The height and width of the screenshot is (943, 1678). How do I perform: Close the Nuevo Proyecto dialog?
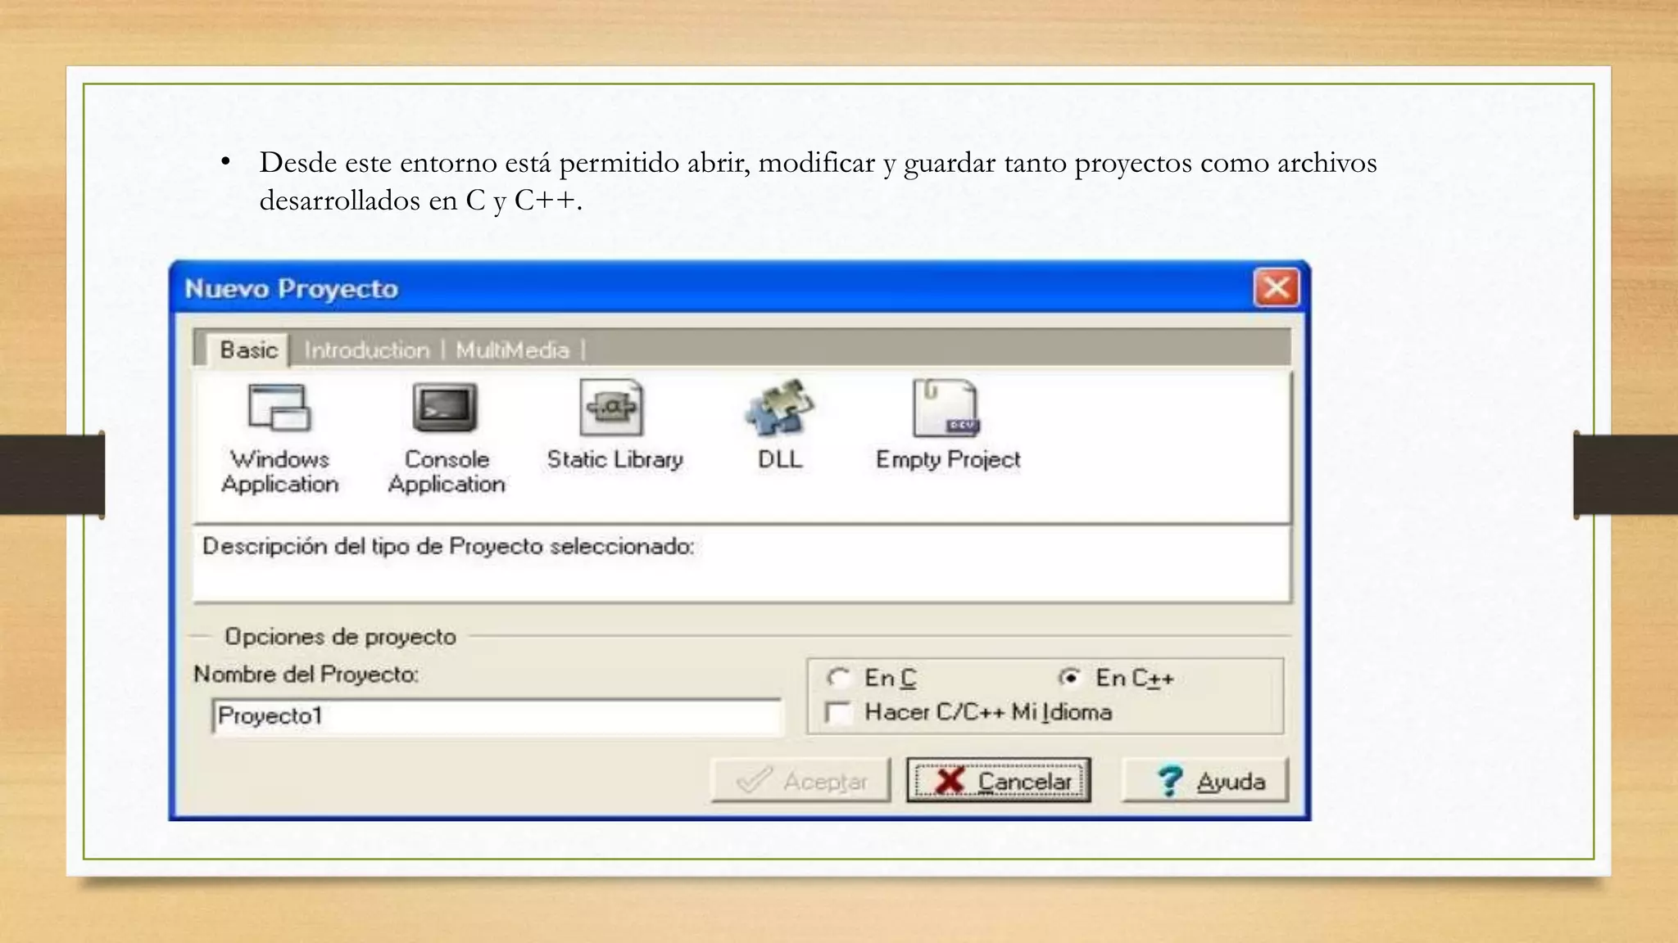pyautogui.click(x=1276, y=288)
